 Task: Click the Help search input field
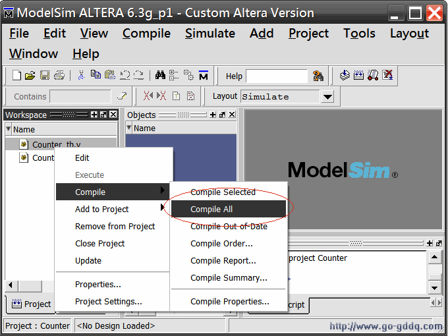coord(277,76)
